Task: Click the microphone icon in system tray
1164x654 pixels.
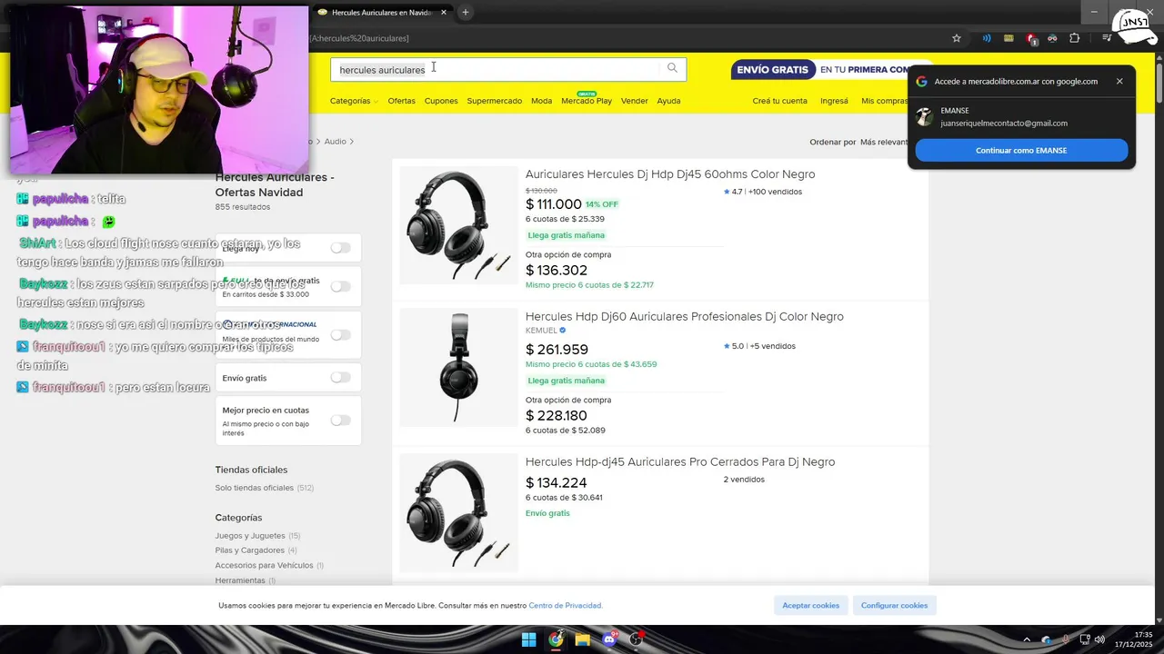Action: coord(1066,639)
